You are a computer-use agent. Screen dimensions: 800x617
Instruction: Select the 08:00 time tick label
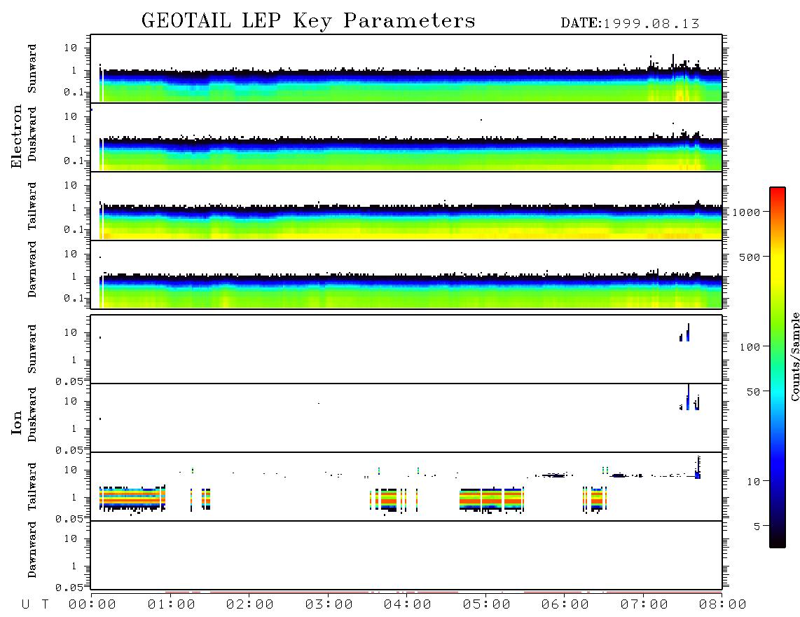[723, 605]
